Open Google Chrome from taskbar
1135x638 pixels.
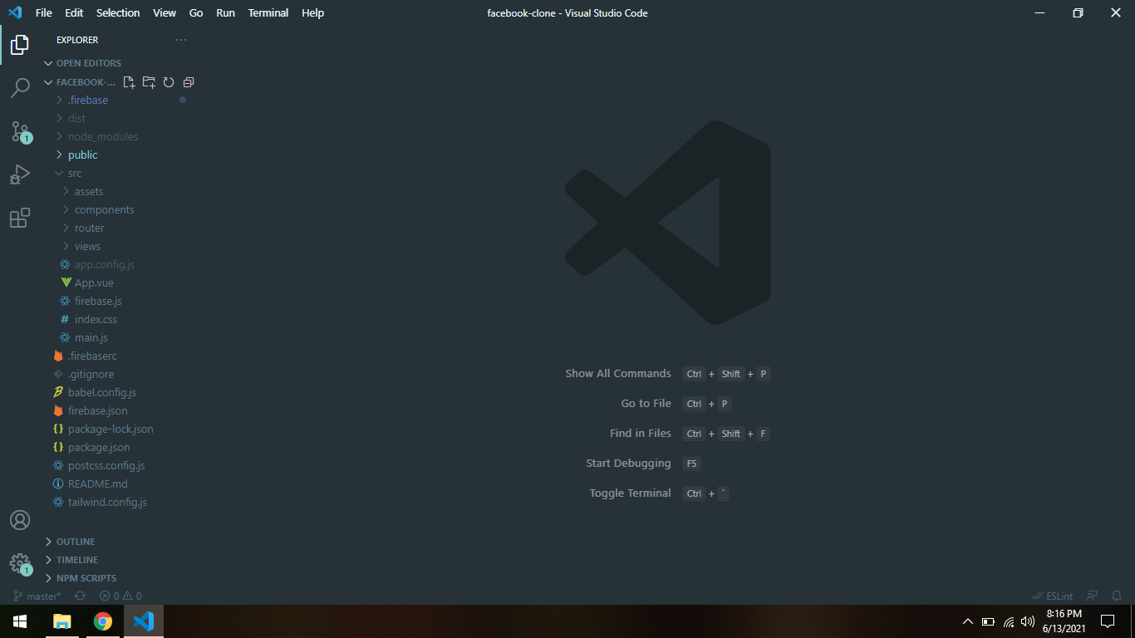coord(103,621)
